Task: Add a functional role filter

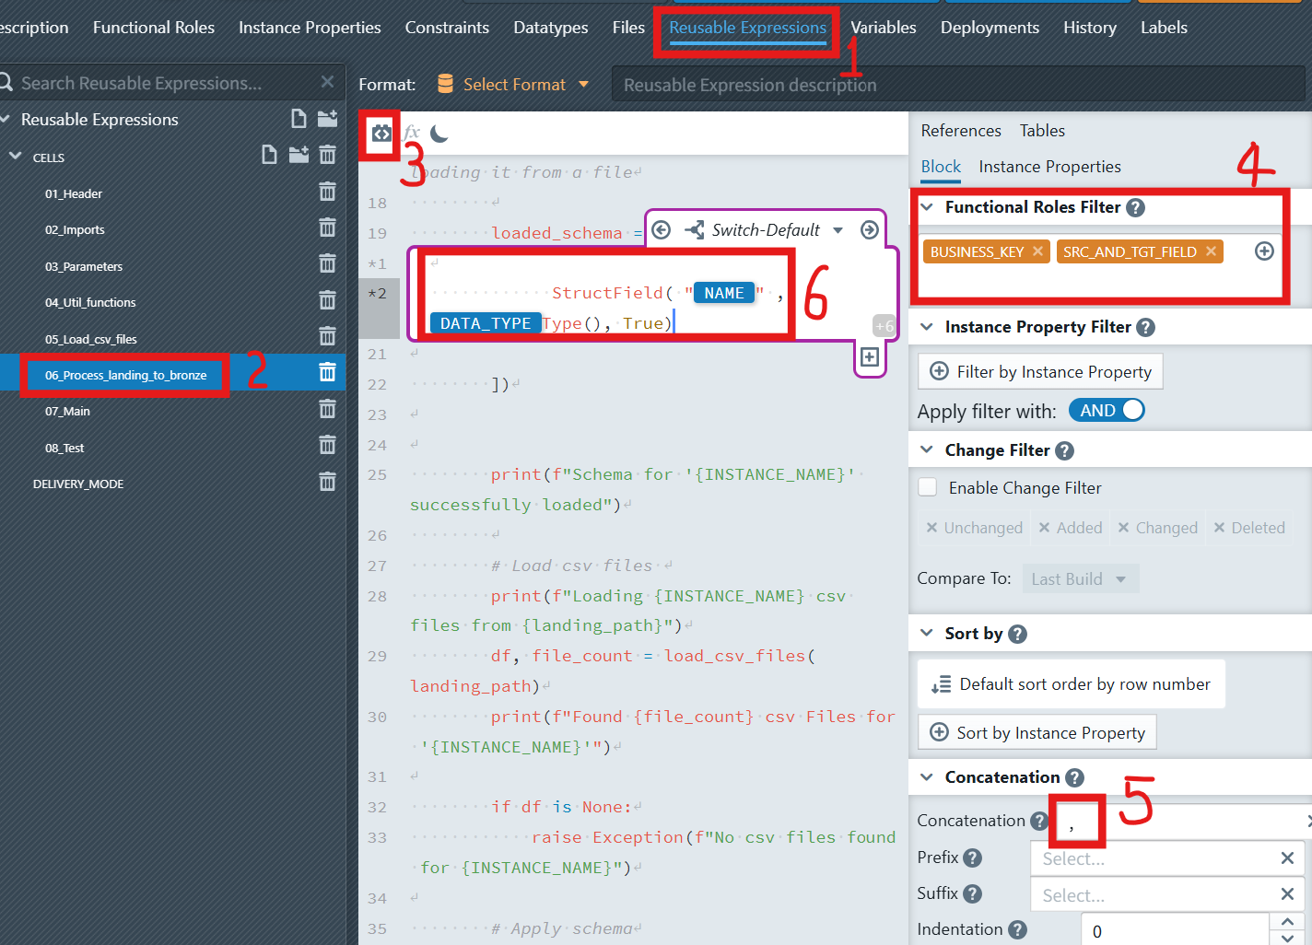Action: 1264,251
